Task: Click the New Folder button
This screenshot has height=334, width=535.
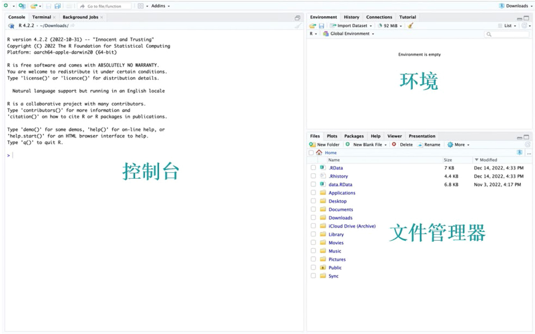Action: pos(324,145)
